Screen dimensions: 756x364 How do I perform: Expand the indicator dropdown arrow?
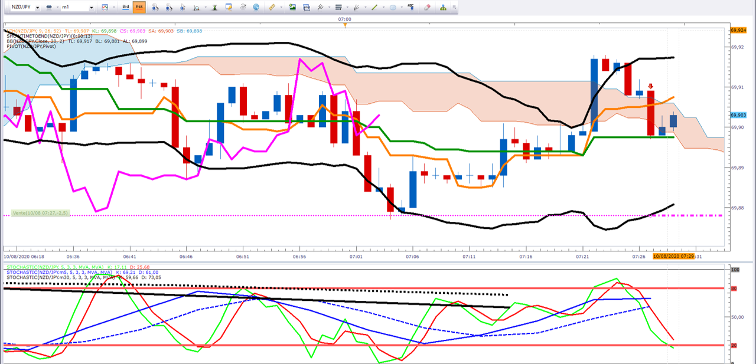tap(329, 7)
